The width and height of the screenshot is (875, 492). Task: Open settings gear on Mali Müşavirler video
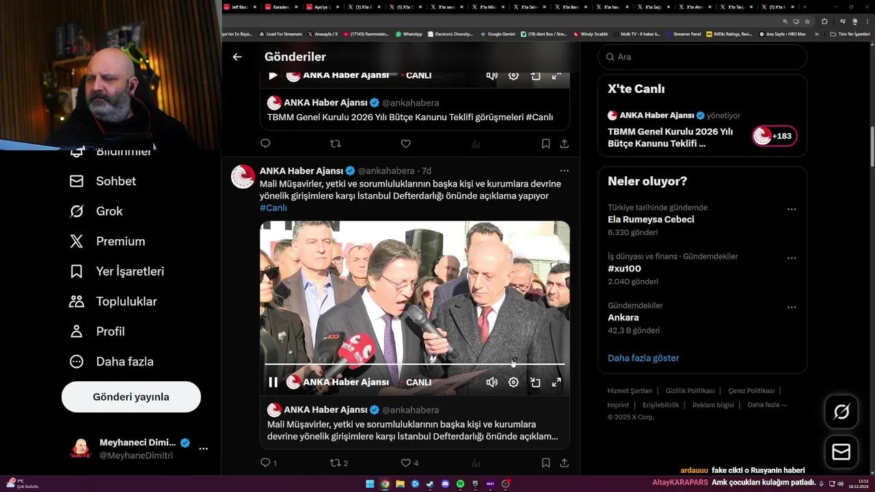coord(513,382)
